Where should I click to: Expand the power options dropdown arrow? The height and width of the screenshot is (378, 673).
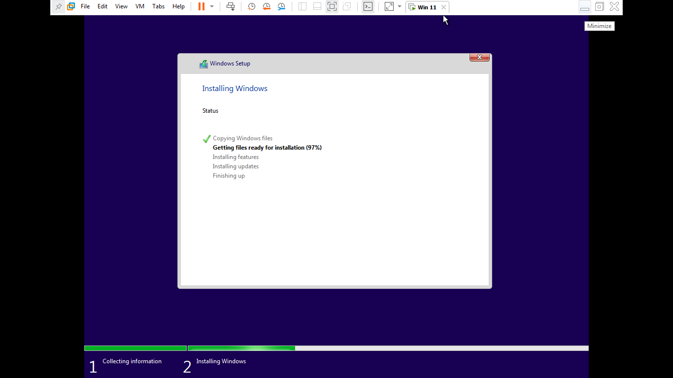(212, 7)
